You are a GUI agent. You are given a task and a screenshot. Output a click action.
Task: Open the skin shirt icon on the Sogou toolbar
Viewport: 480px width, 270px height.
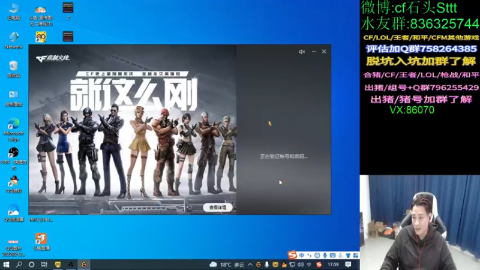coord(348,255)
